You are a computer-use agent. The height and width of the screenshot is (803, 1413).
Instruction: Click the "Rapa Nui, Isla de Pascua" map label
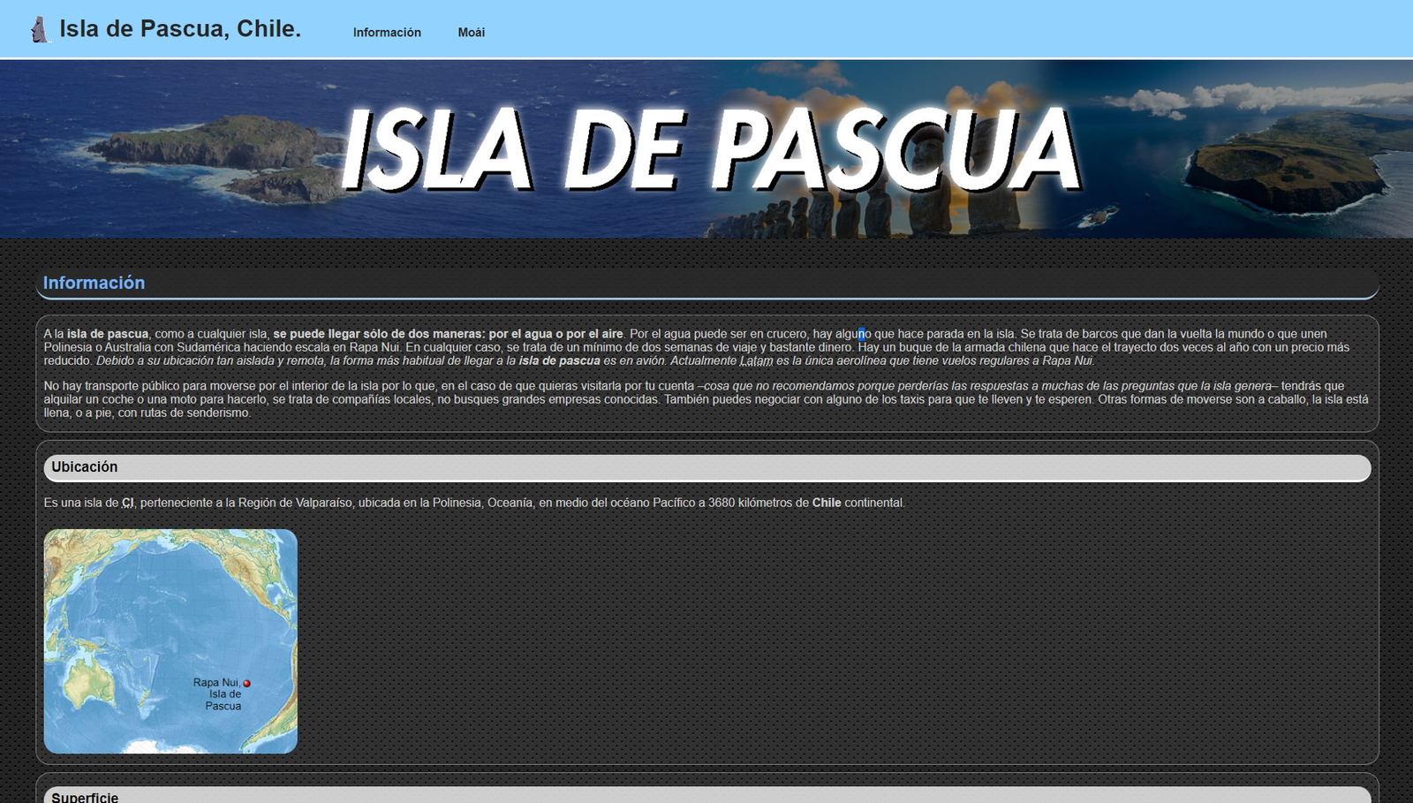click(218, 694)
